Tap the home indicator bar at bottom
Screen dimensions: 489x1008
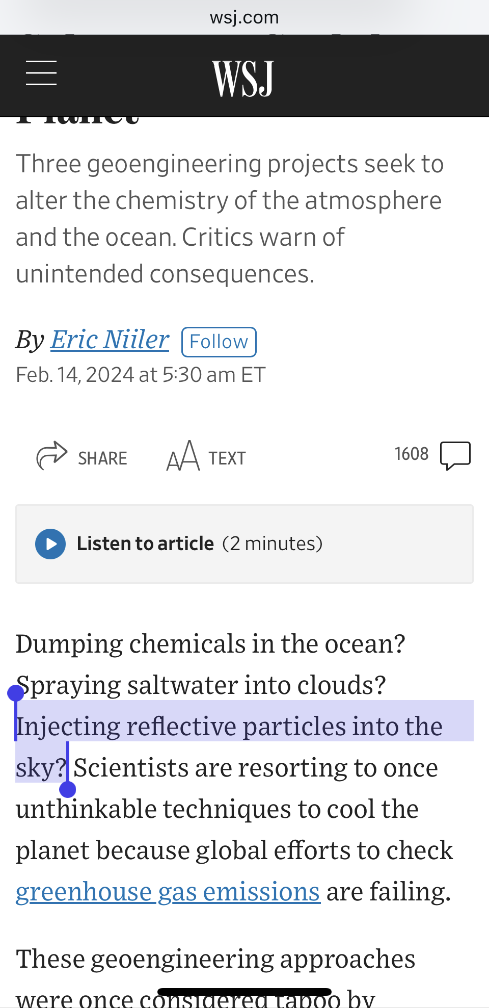point(244,992)
